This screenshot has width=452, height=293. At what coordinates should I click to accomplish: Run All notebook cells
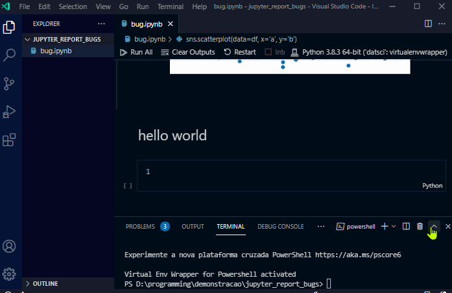pos(136,52)
